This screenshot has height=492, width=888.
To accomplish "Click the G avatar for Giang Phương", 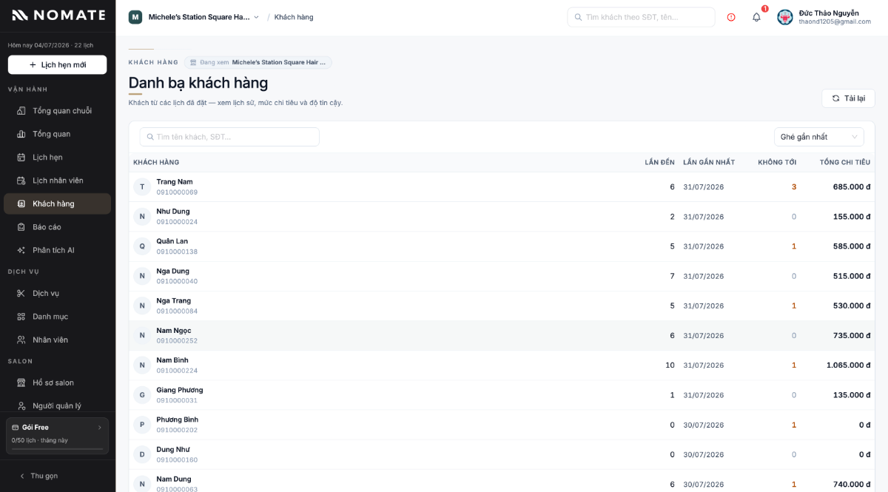I will point(142,395).
